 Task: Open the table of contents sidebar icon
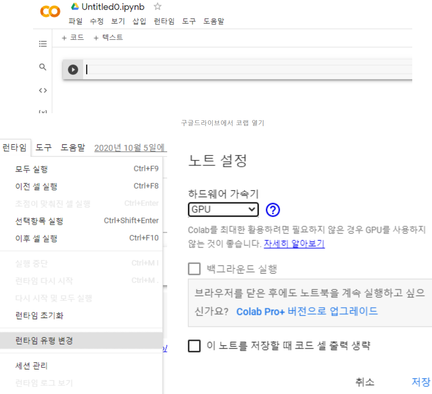pyautogui.click(x=43, y=44)
